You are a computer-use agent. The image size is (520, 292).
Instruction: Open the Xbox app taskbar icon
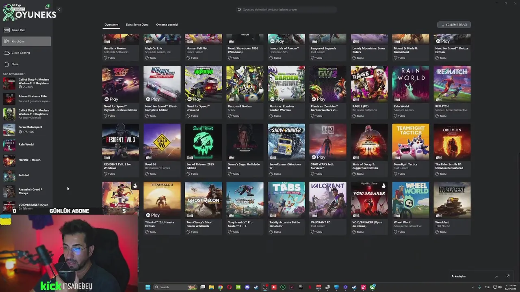point(372,287)
